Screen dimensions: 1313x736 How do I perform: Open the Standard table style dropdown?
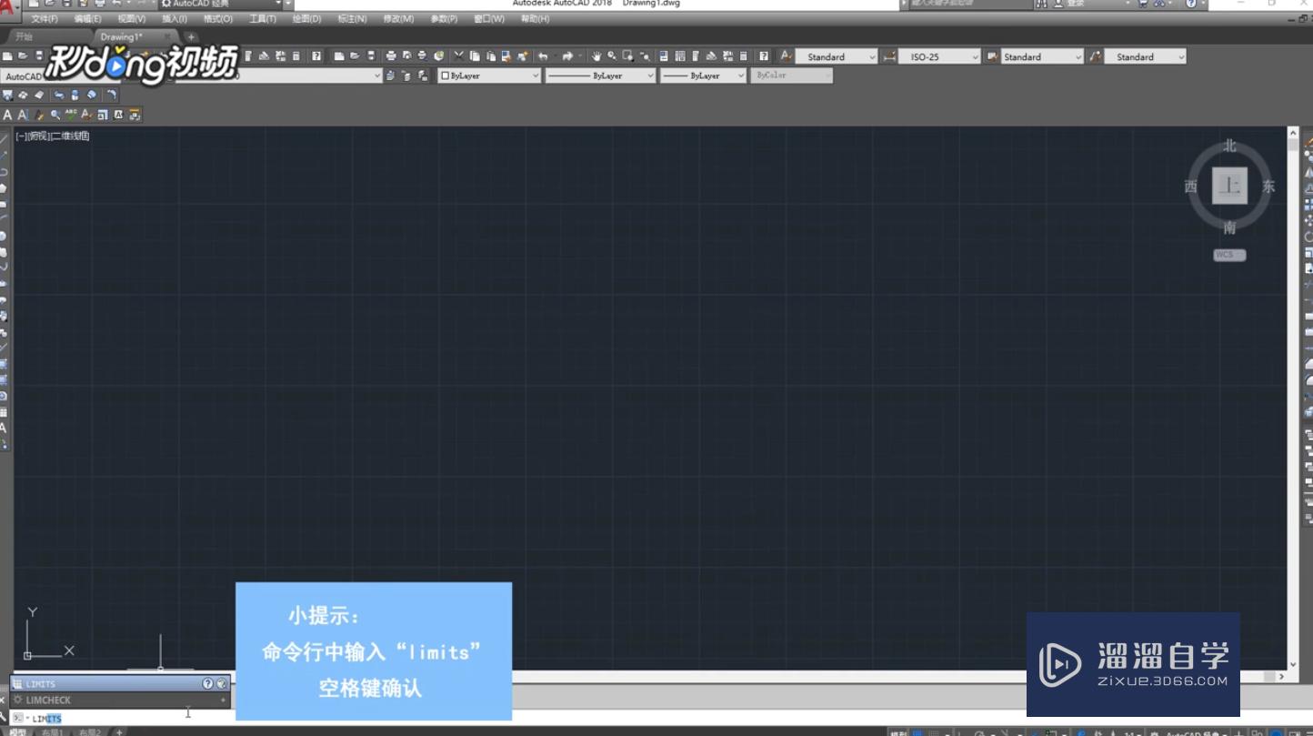click(1042, 56)
